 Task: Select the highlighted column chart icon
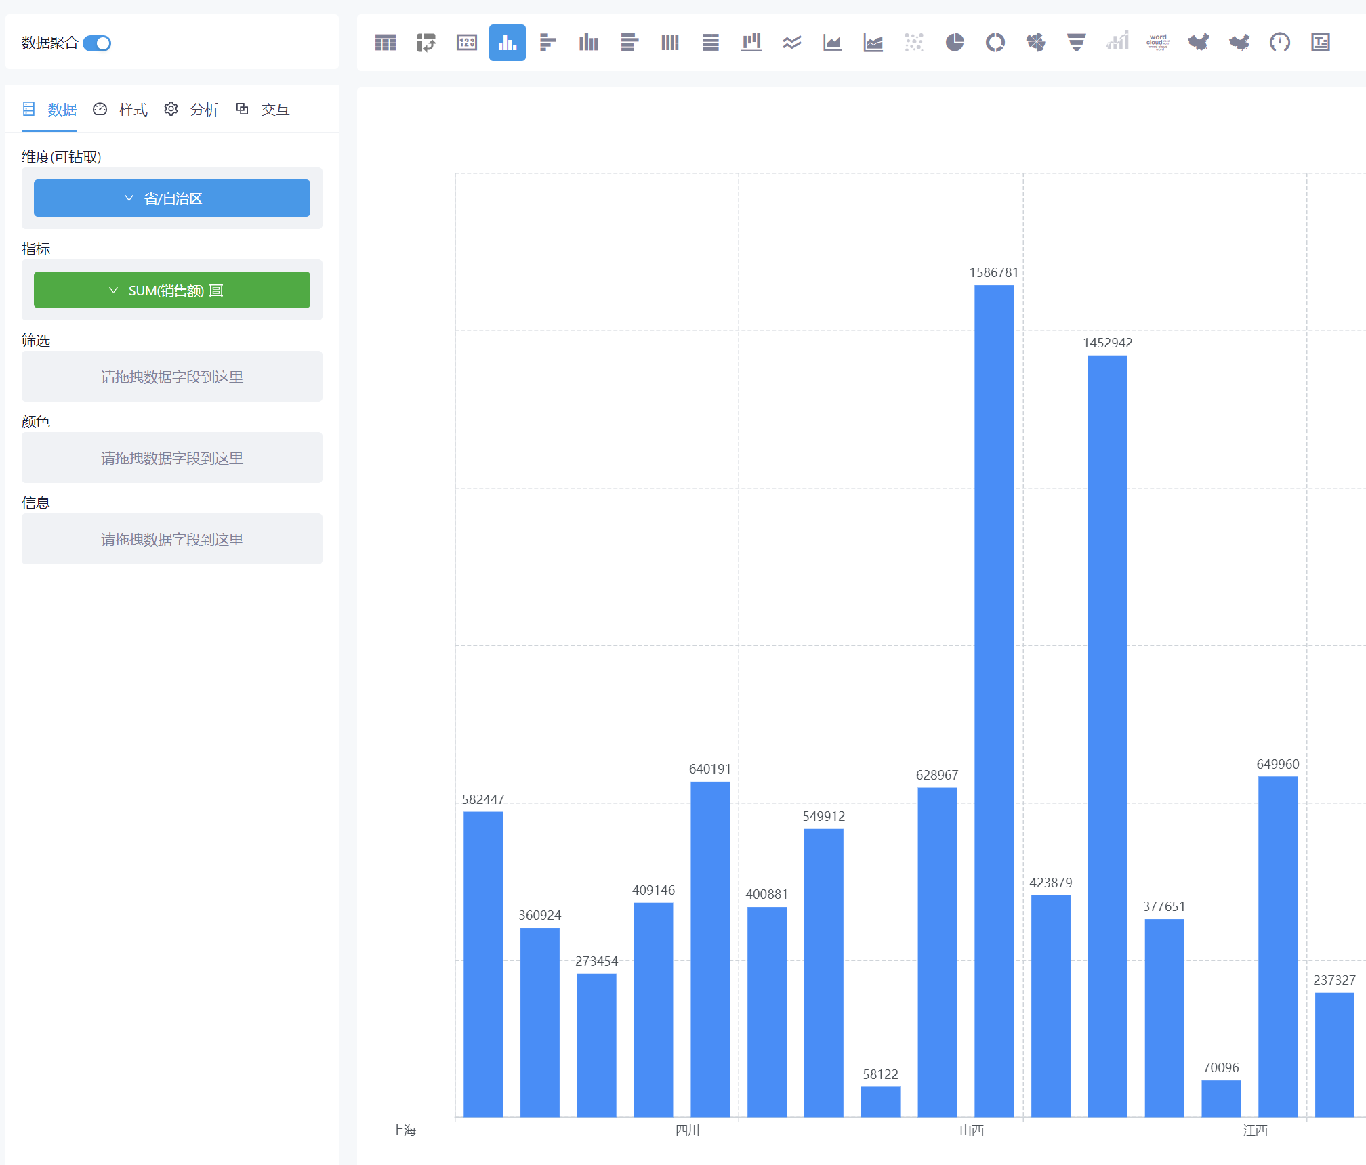click(508, 43)
